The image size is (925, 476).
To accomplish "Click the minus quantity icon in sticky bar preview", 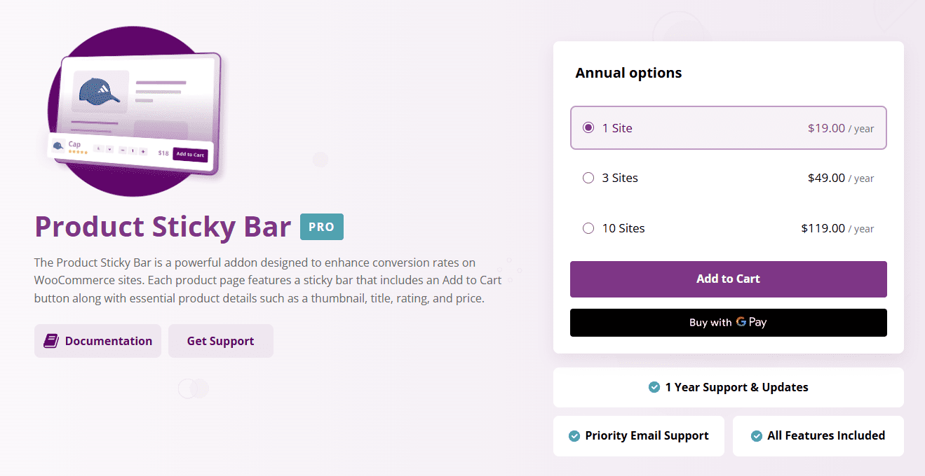I will [x=122, y=150].
